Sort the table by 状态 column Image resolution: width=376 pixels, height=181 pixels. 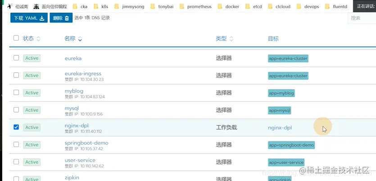point(32,38)
